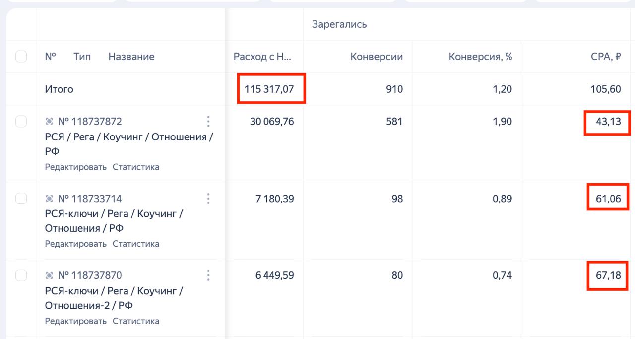Open Статистика link for campaign 118737870
The image size is (635, 339).
[136, 321]
